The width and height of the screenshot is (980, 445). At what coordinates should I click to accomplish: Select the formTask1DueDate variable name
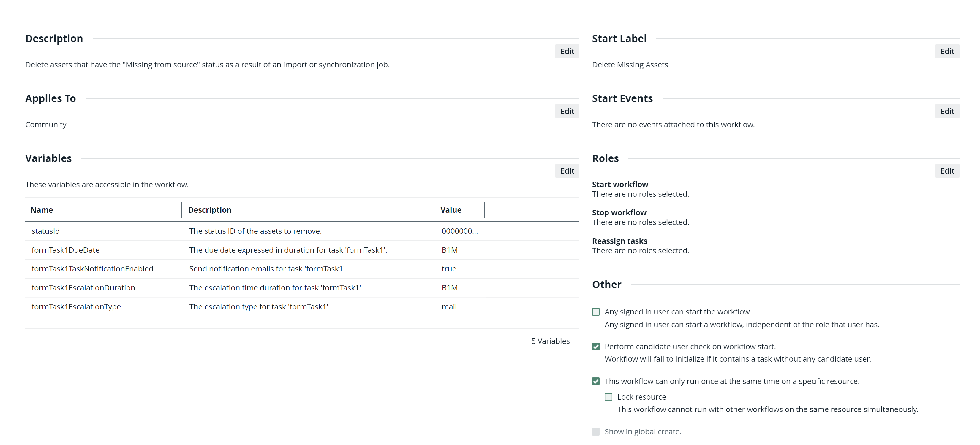pos(65,250)
